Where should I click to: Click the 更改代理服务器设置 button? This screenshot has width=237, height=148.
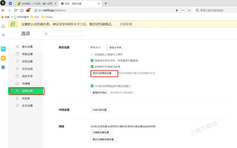tap(104, 139)
